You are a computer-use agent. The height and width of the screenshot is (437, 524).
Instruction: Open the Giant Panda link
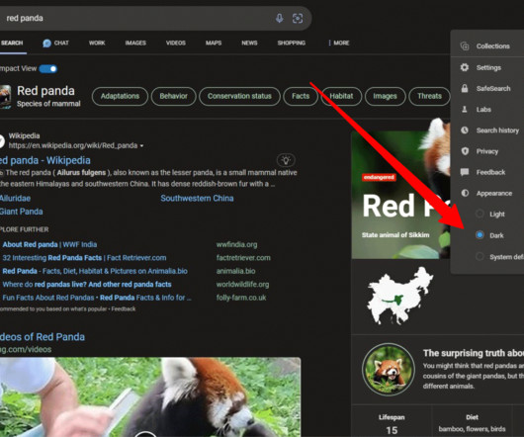tap(21, 212)
